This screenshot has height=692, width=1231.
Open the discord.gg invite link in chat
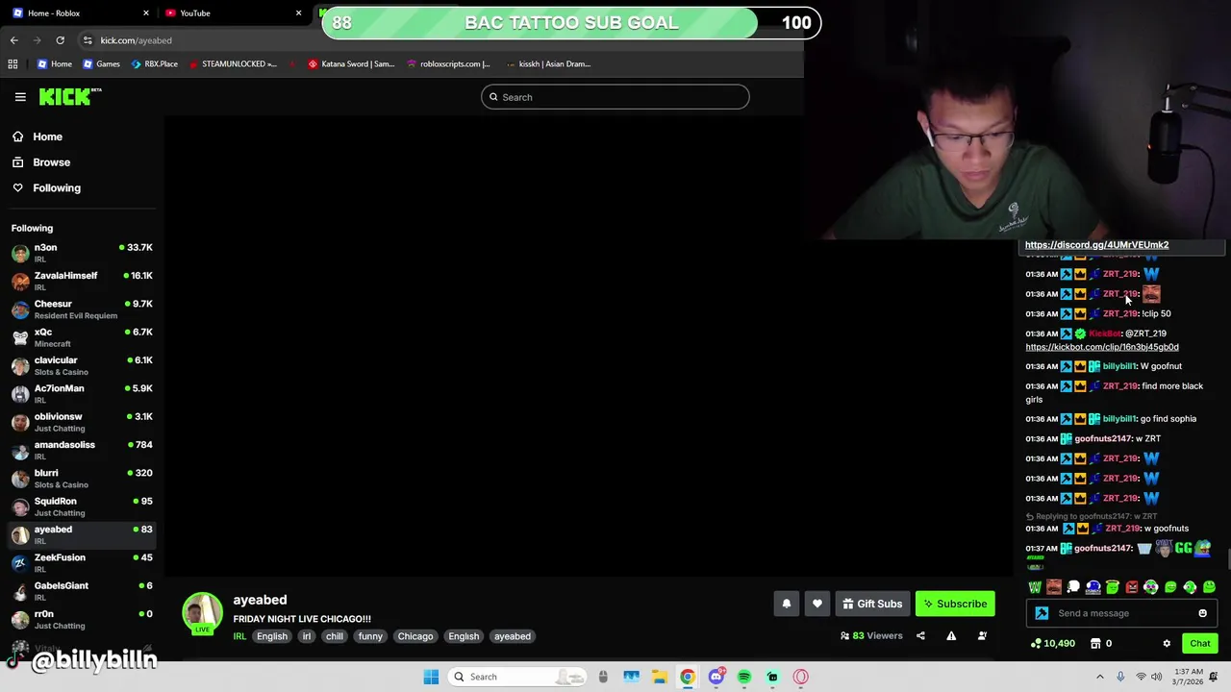[x=1096, y=245]
